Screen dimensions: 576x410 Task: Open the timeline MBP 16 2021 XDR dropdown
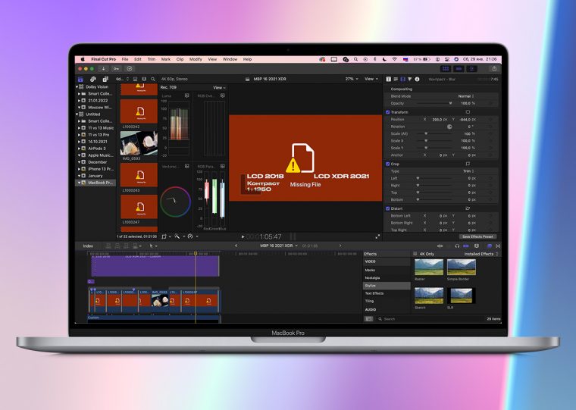[x=279, y=246]
